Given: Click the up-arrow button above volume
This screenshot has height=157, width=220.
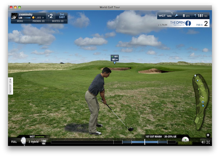Looking at the screenshot, I should 208,135.
